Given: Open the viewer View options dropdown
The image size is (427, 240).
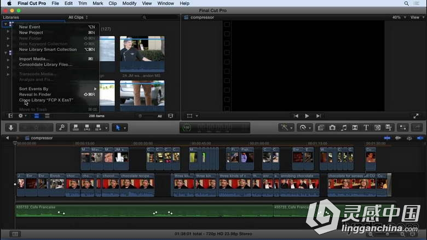Looking at the screenshot, I should 417,17.
